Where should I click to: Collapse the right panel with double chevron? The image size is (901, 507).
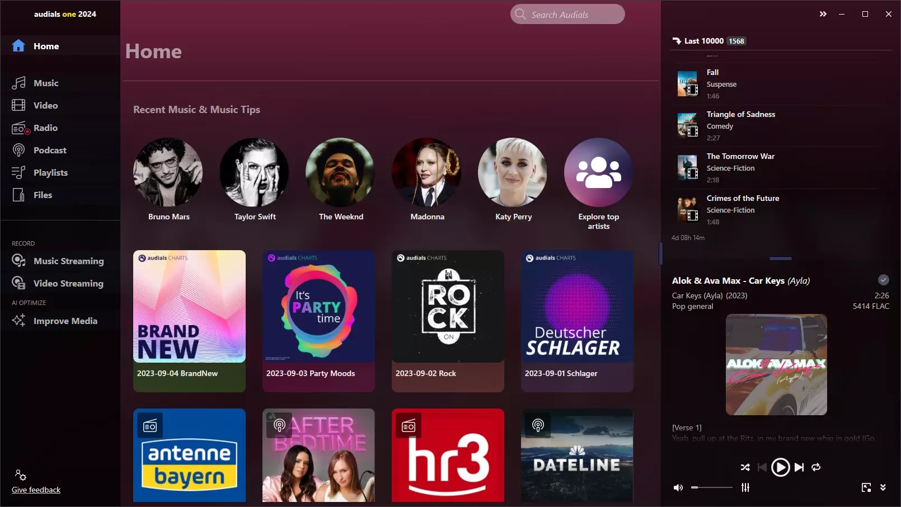tap(823, 14)
